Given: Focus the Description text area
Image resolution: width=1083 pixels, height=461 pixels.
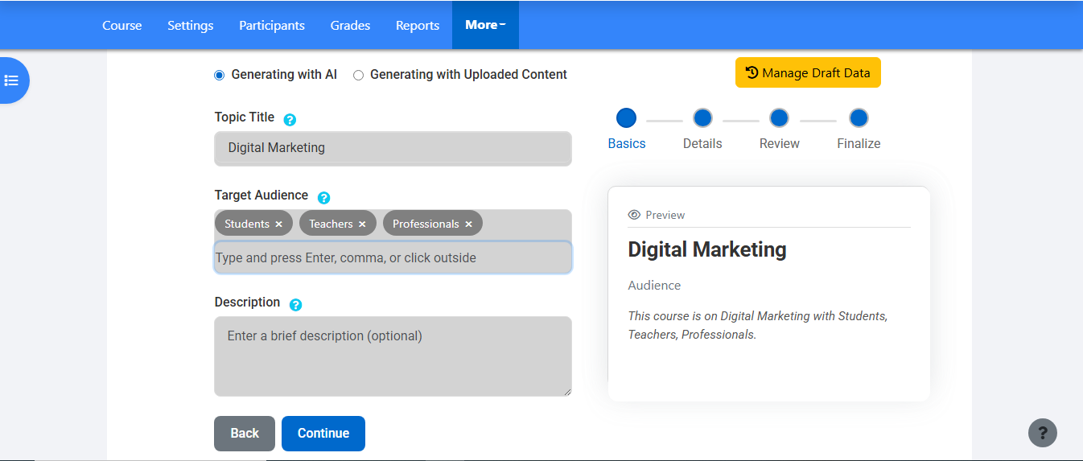Looking at the screenshot, I should click(x=393, y=356).
